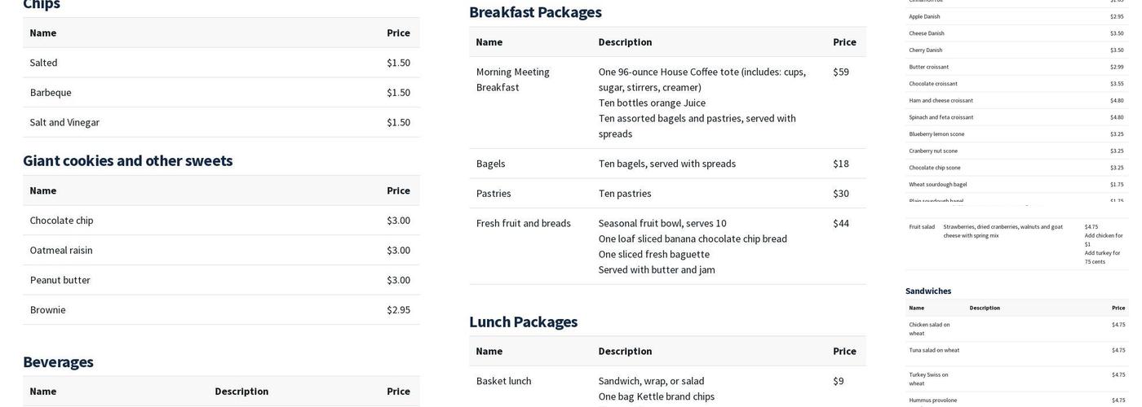Click the Brownie price $2.95
The width and height of the screenshot is (1142, 407).
pos(398,310)
